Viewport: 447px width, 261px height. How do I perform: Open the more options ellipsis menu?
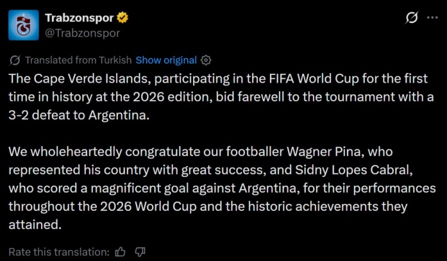tap(432, 18)
